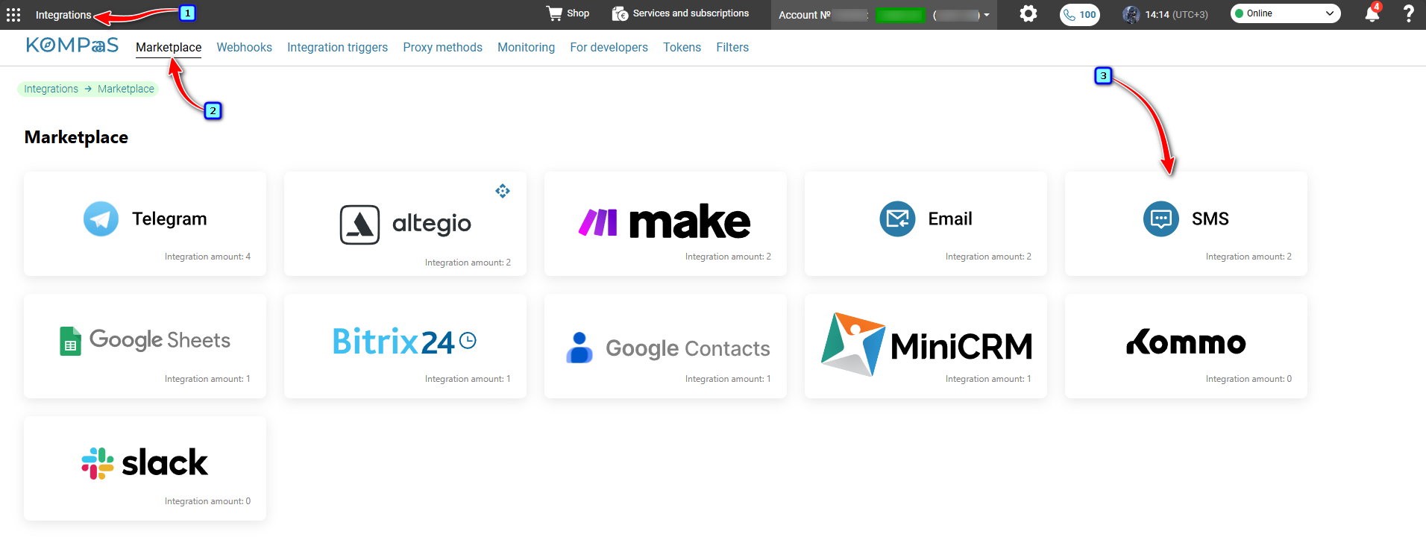The width and height of the screenshot is (1426, 537).
Task: Open the Integration triggers tab
Action: tap(338, 47)
